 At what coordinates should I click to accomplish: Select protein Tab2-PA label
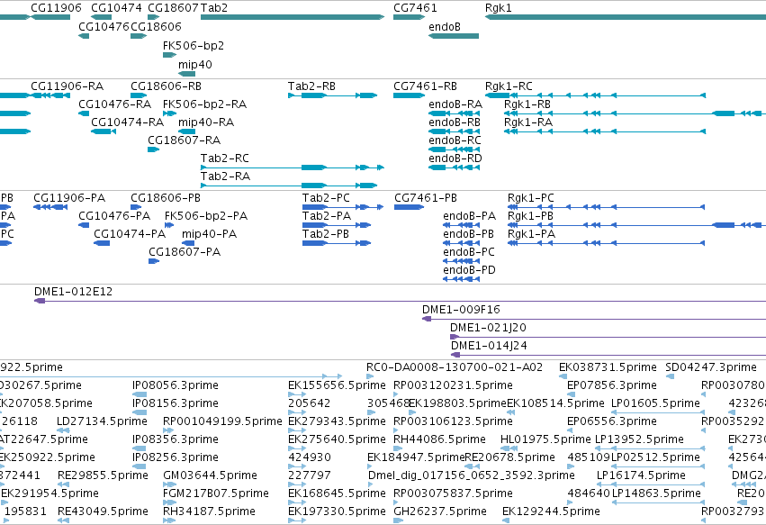(x=327, y=216)
